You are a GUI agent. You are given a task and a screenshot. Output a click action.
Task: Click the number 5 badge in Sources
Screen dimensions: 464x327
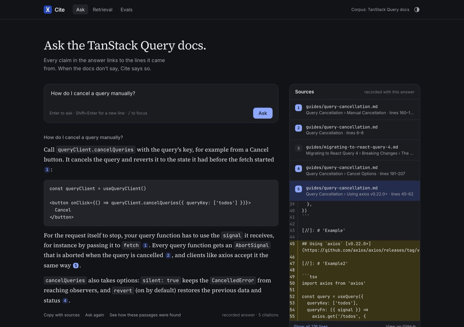coord(298,189)
